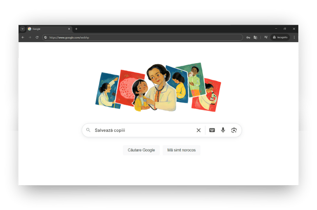317x210 pixels.
Task: Open the translate page icon
Action: pos(255,38)
